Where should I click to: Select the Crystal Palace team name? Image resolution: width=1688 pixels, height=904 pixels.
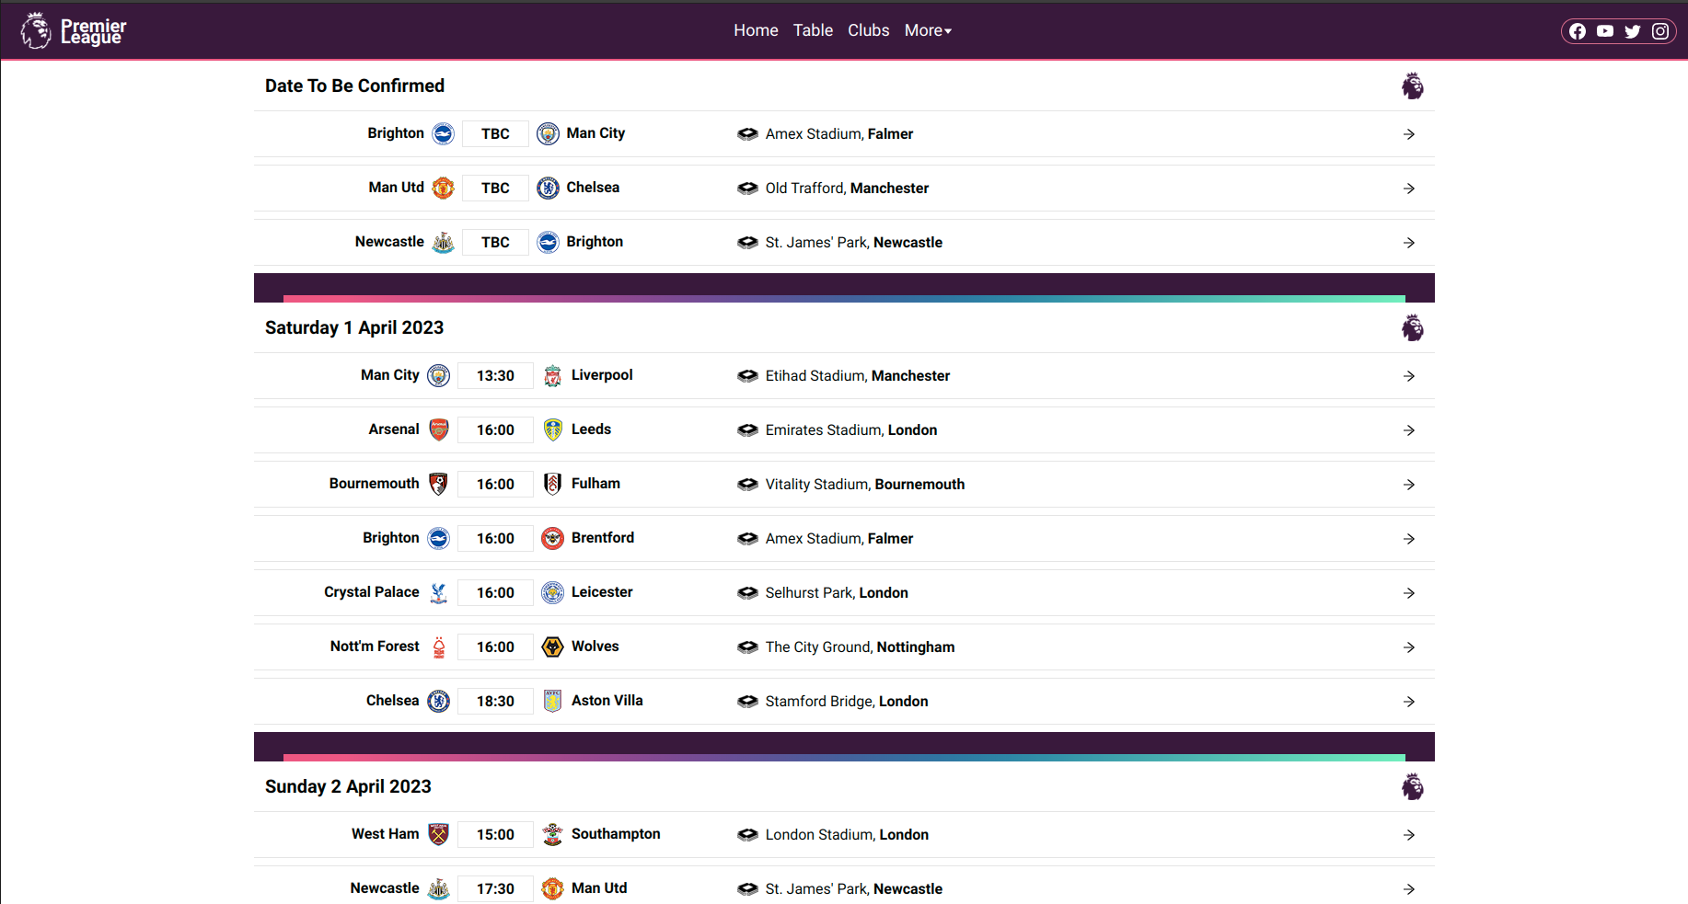[x=372, y=592]
